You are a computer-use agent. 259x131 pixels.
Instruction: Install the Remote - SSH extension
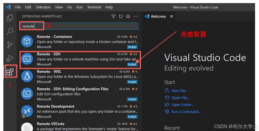click(132, 64)
